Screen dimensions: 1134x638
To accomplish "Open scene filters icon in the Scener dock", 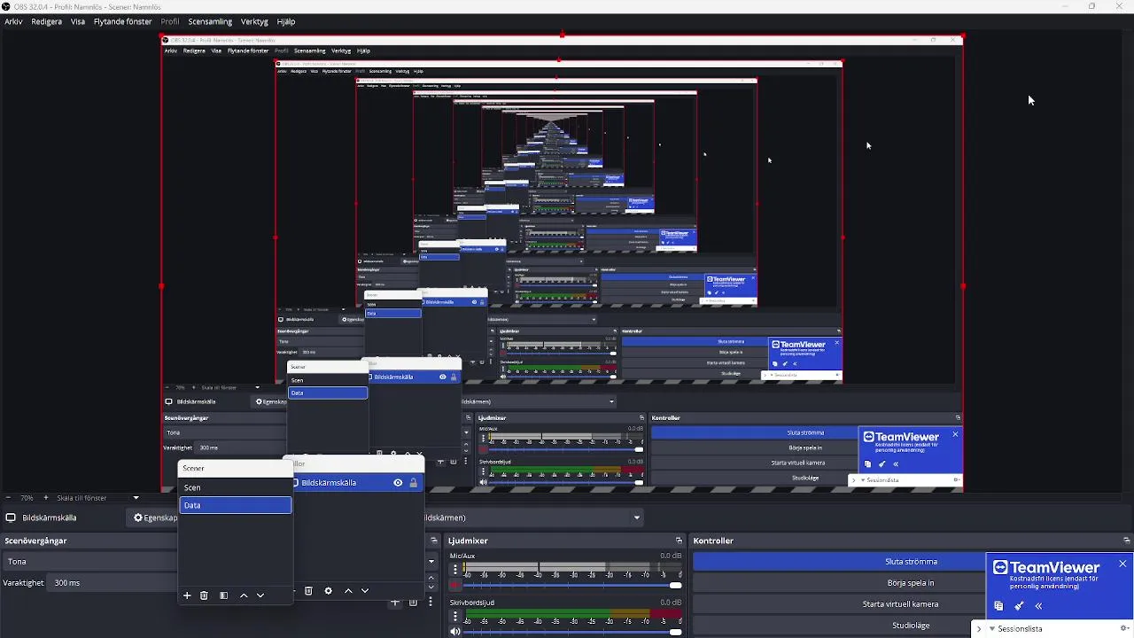I will [x=223, y=595].
